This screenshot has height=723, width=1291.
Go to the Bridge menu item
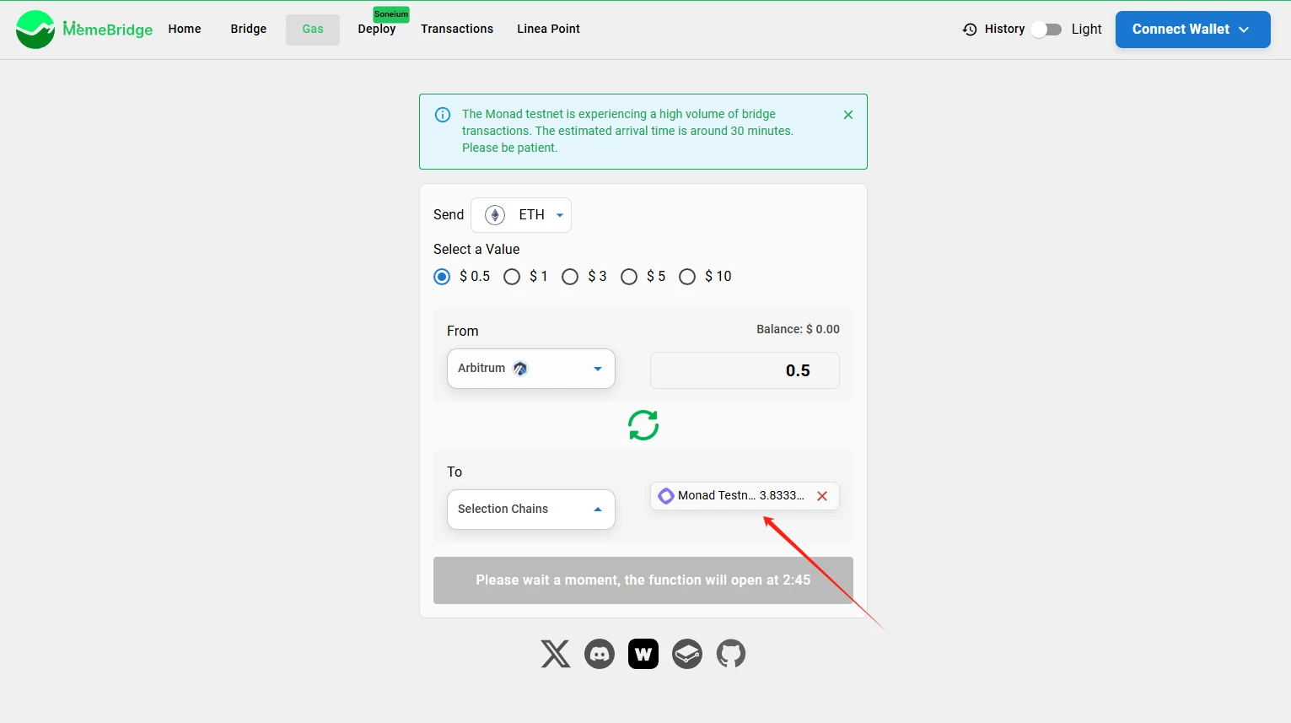[248, 29]
